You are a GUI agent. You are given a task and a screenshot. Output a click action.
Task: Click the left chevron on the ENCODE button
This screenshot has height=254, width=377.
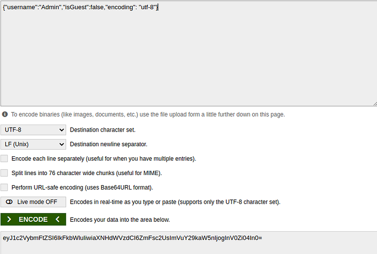click(x=57, y=219)
